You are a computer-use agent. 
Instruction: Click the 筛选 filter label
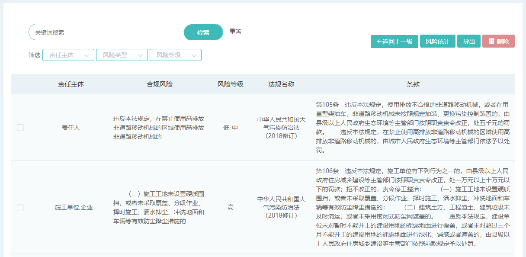pyautogui.click(x=34, y=55)
